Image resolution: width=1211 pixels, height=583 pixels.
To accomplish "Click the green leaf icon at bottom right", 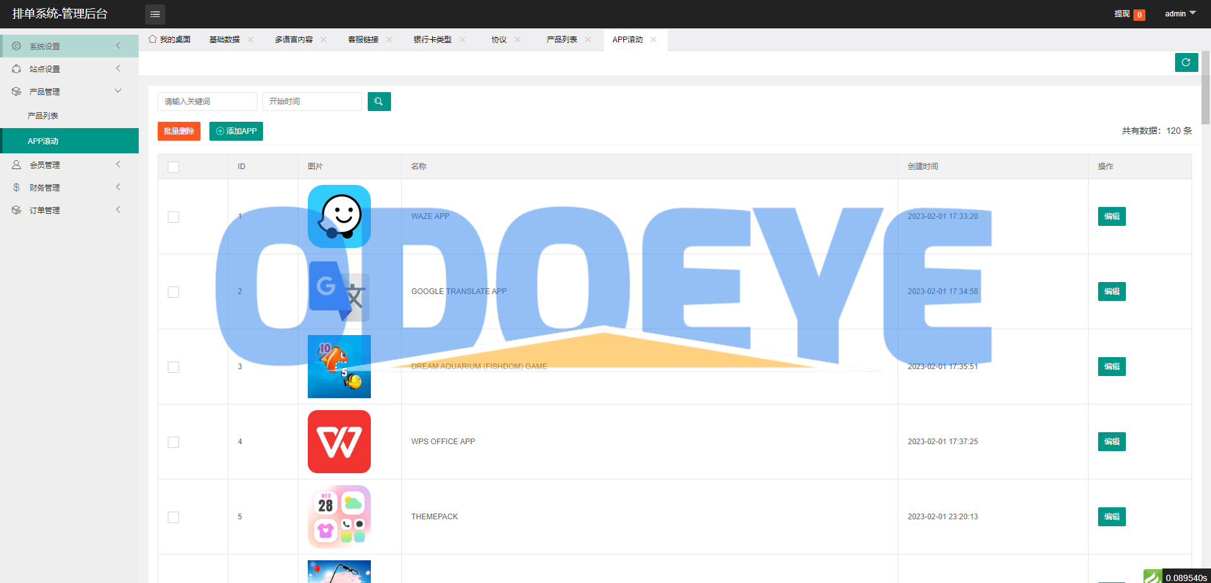I will click(1153, 577).
